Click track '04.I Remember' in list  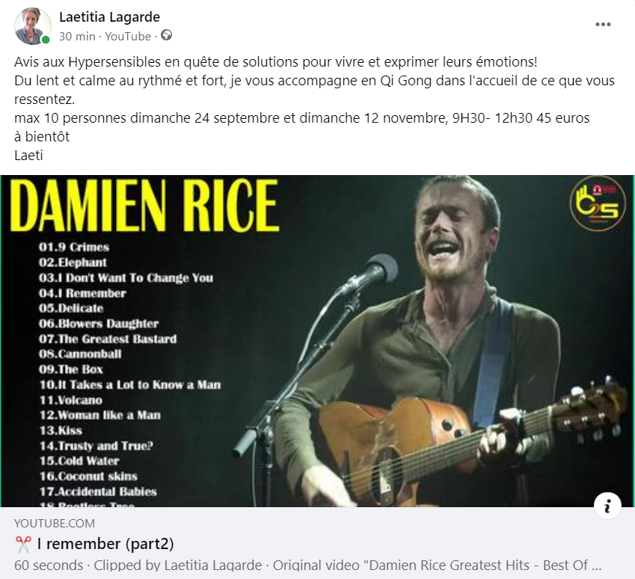tap(82, 293)
